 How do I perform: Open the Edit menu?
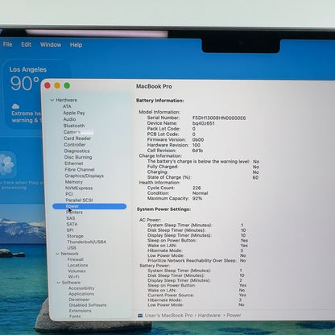point(27,44)
